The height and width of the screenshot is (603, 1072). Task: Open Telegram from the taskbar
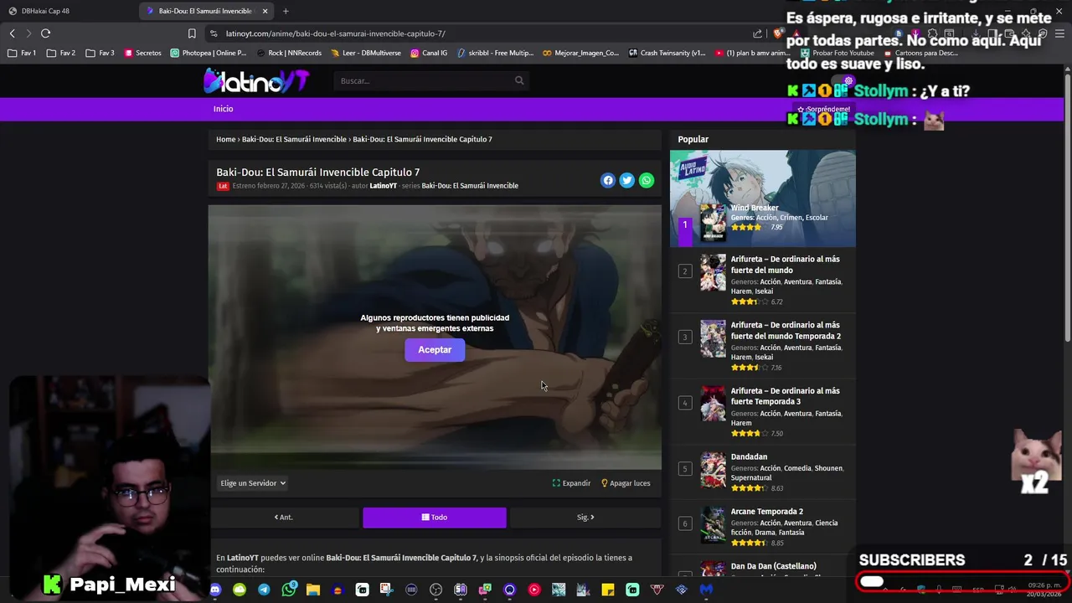coord(264,590)
